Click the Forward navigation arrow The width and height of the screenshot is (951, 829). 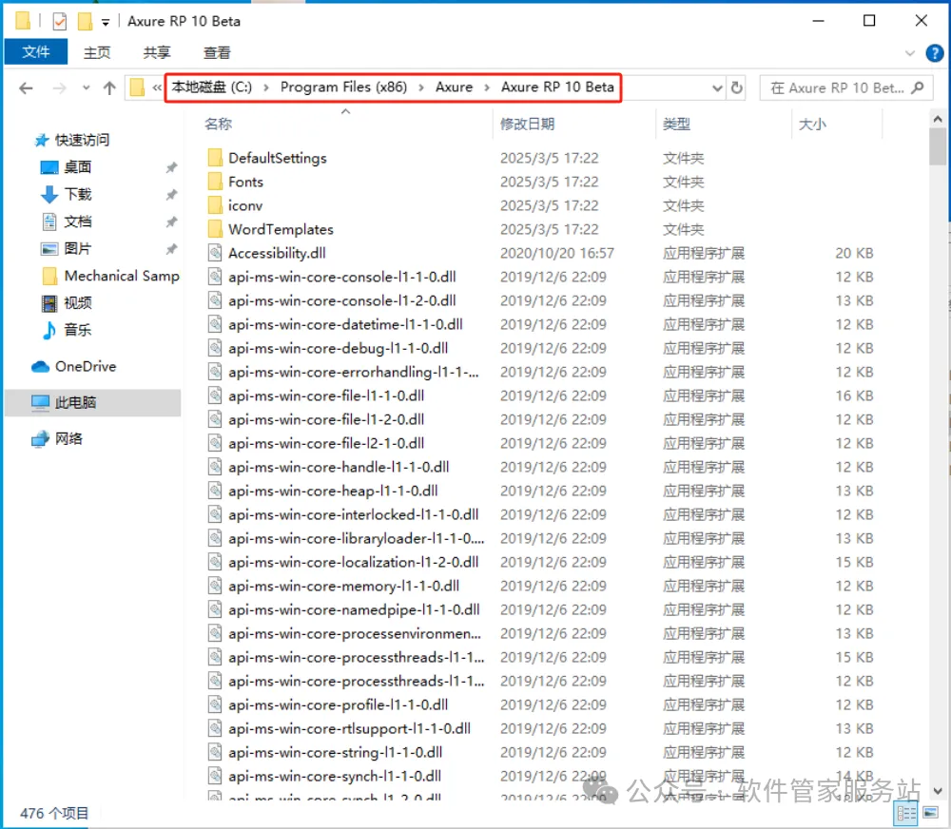59,88
